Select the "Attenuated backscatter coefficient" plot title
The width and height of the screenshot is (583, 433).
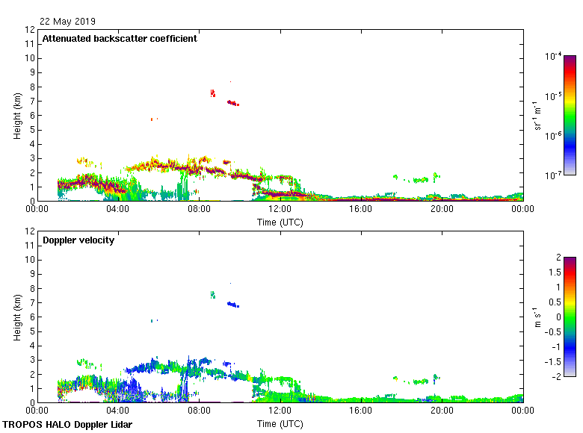(x=120, y=39)
